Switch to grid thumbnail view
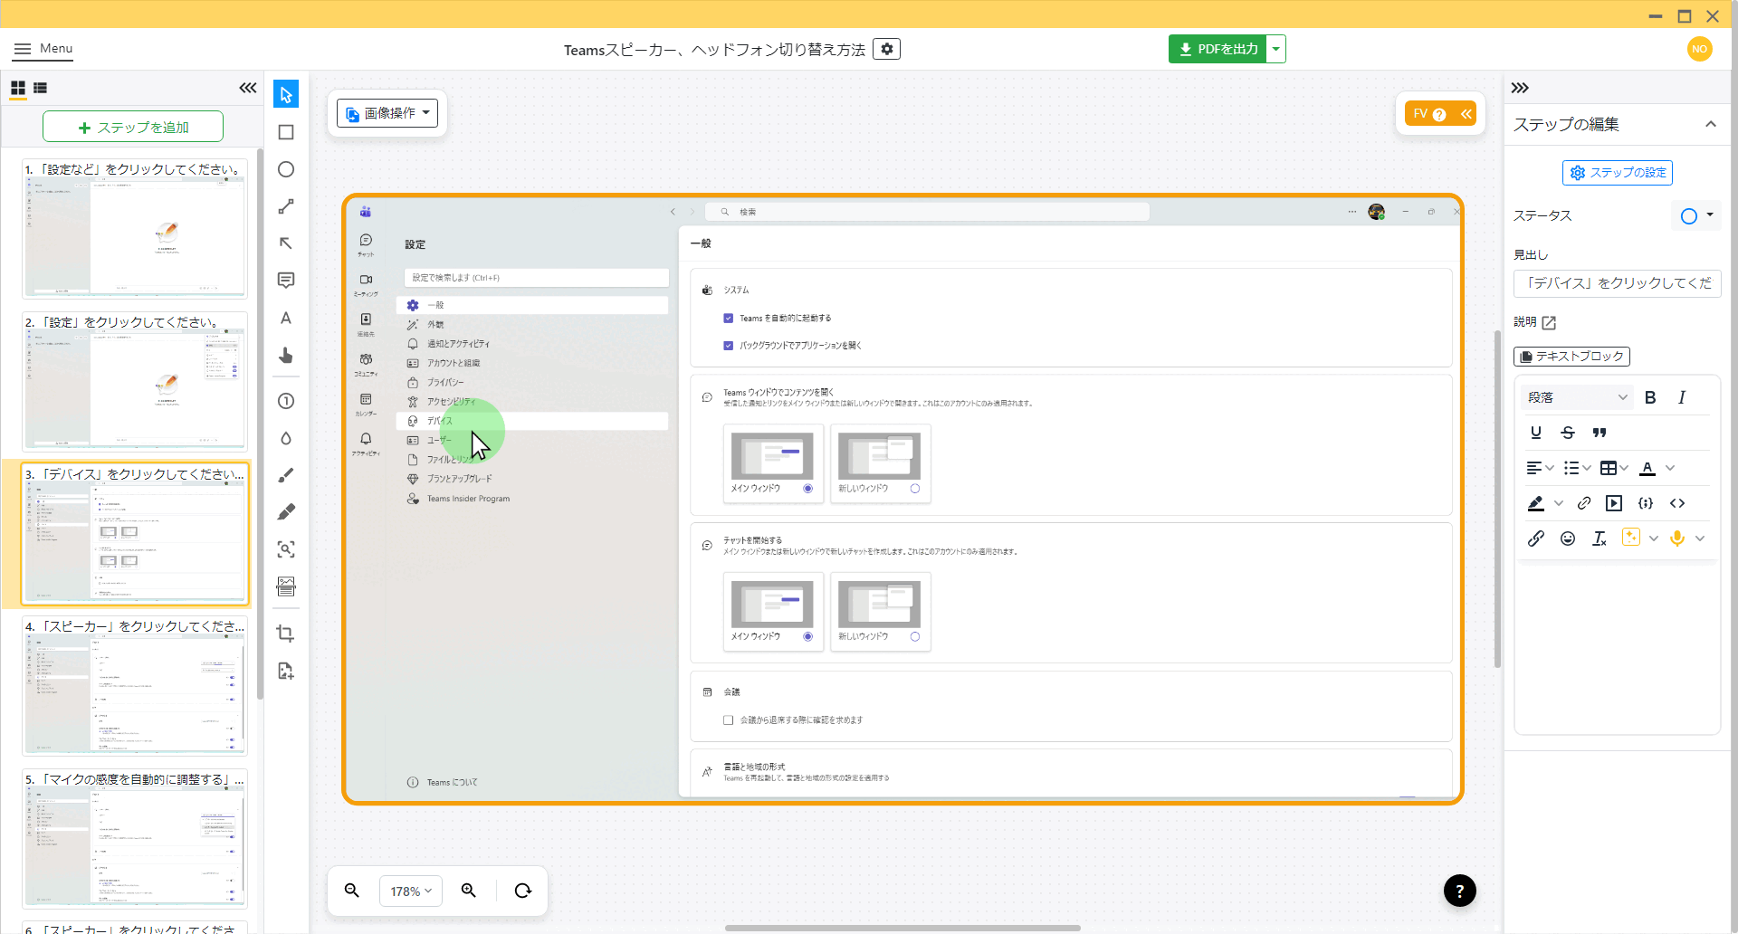The image size is (1738, 934). pos(18,88)
